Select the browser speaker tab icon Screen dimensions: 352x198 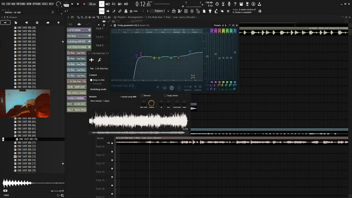(26, 23)
